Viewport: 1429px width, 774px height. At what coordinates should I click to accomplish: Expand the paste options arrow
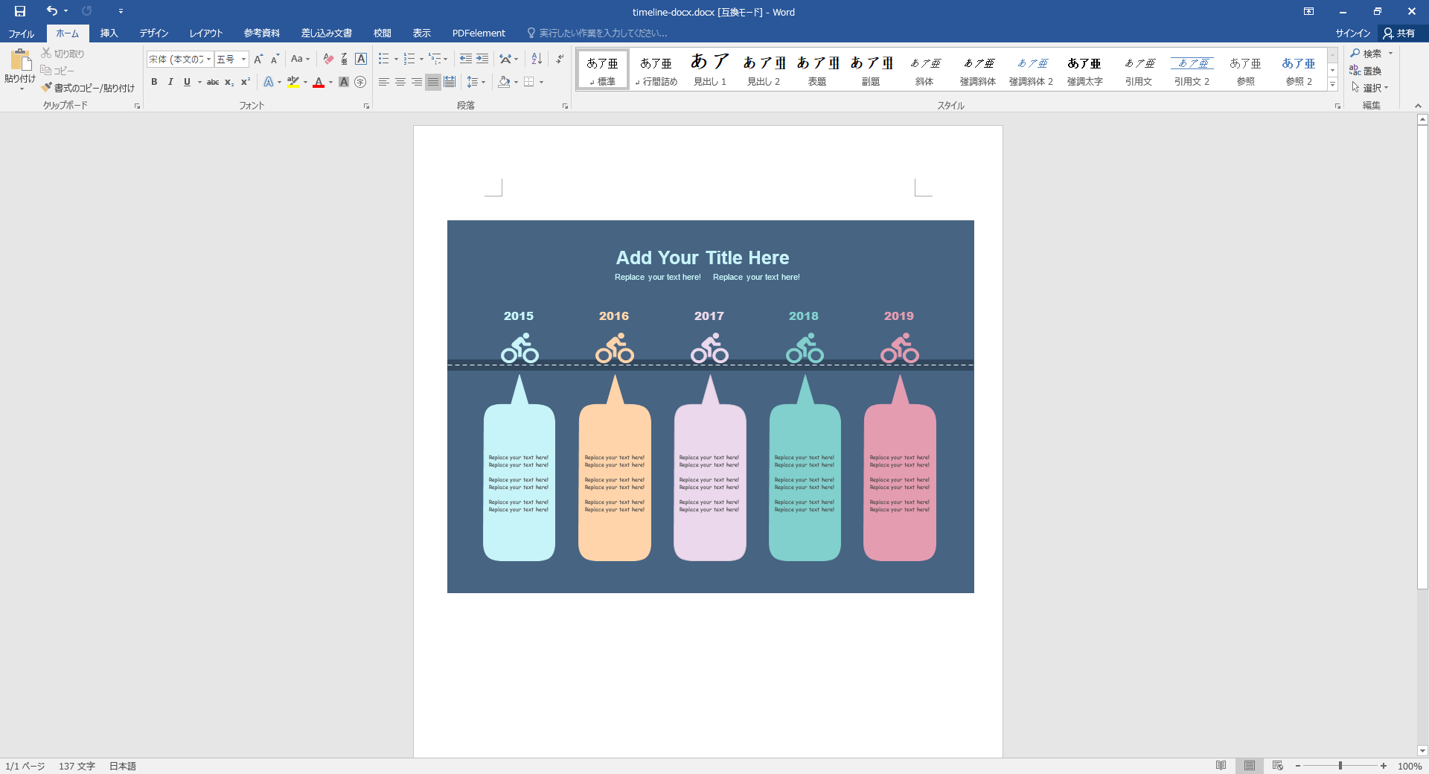tap(21, 89)
